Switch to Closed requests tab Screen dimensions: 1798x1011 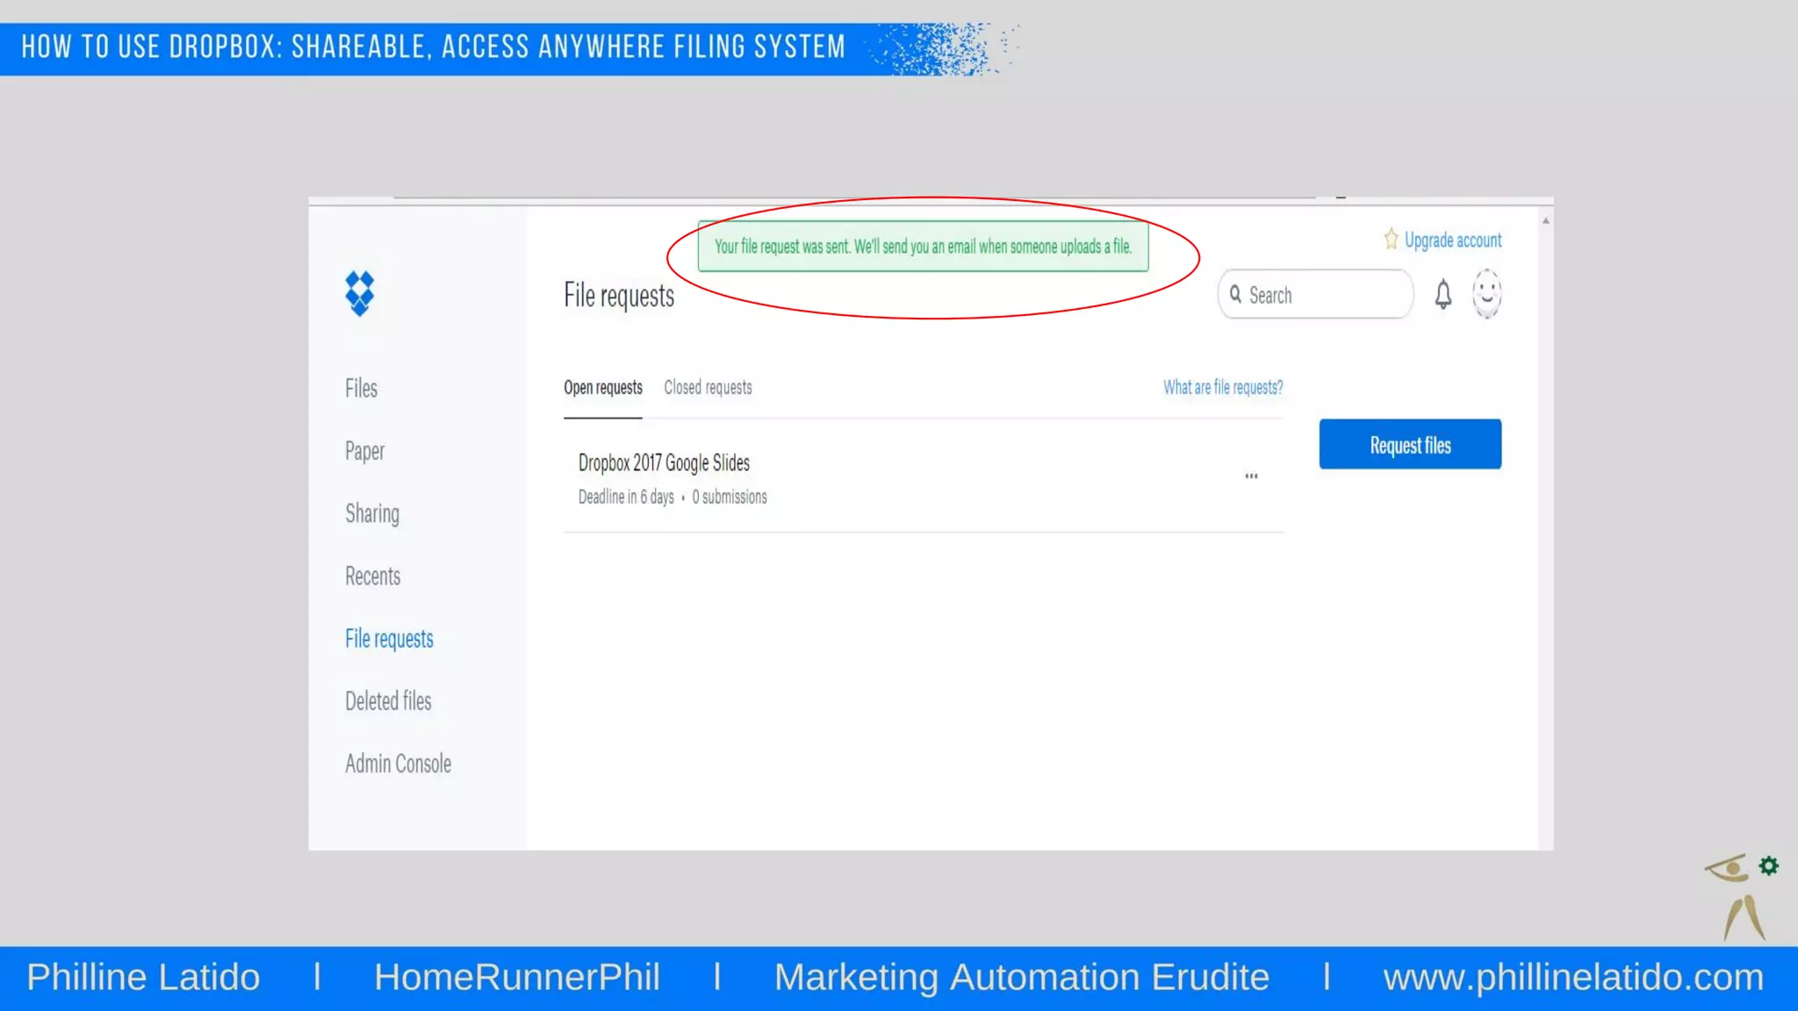[708, 387]
